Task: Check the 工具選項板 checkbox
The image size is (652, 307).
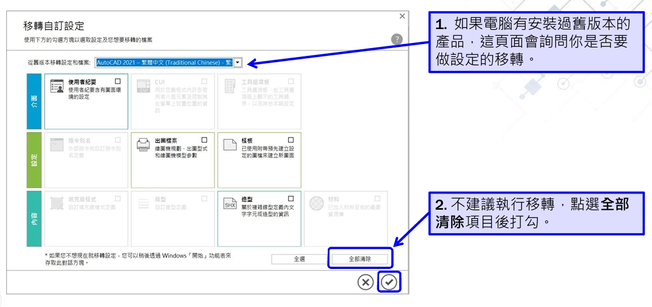Action: [291, 82]
